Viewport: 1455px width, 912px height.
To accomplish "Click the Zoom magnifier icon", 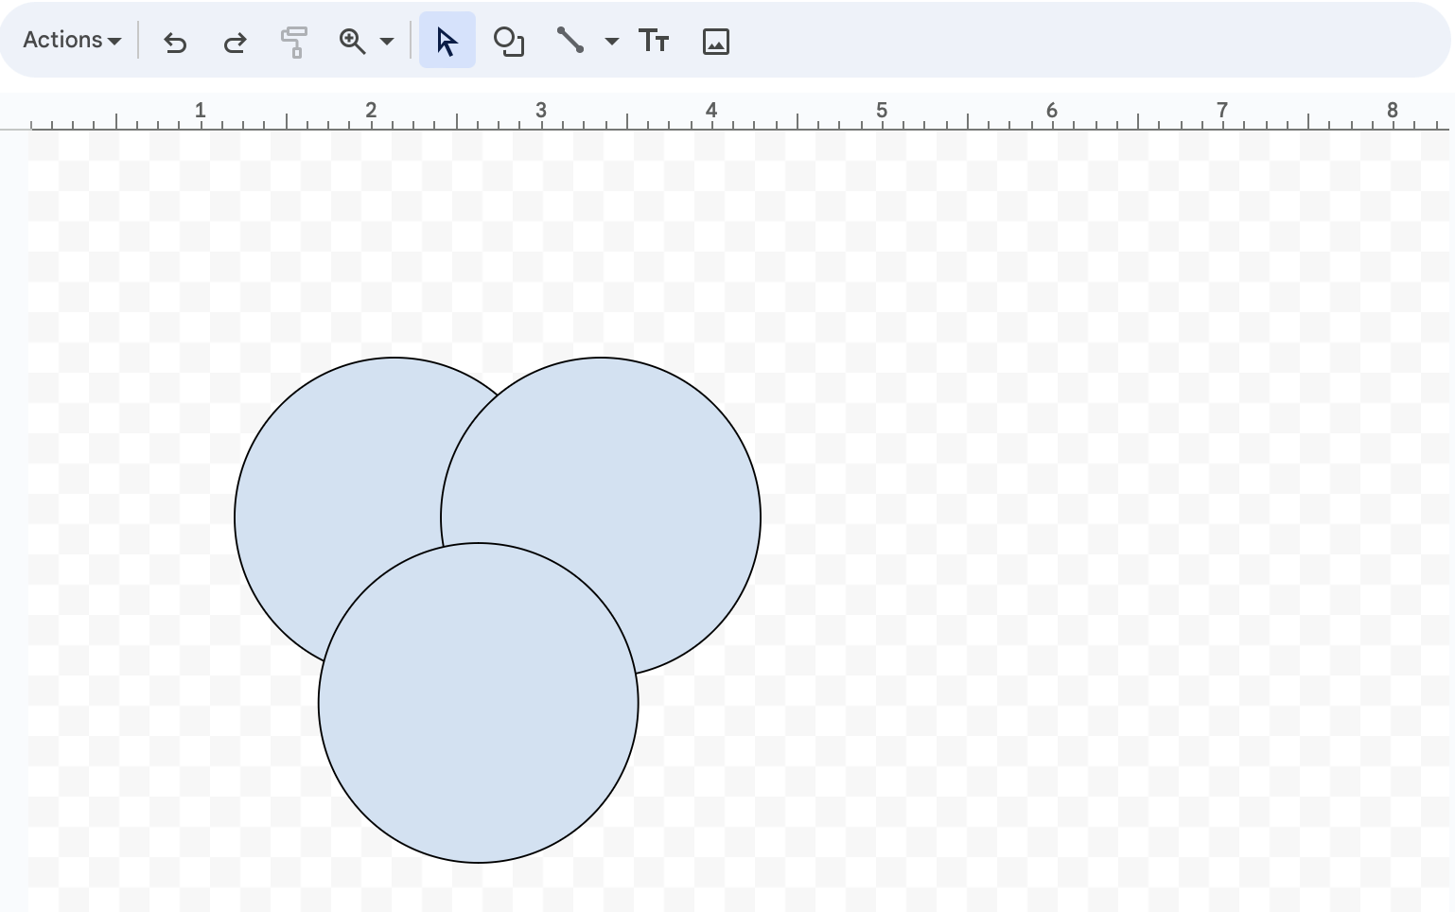I will (x=351, y=41).
